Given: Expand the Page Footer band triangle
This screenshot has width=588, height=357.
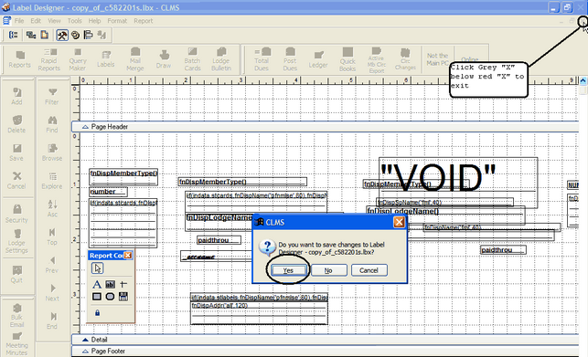Looking at the screenshot, I should 85,351.
